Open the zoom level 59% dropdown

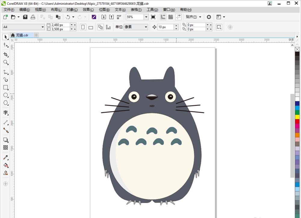(146, 17)
